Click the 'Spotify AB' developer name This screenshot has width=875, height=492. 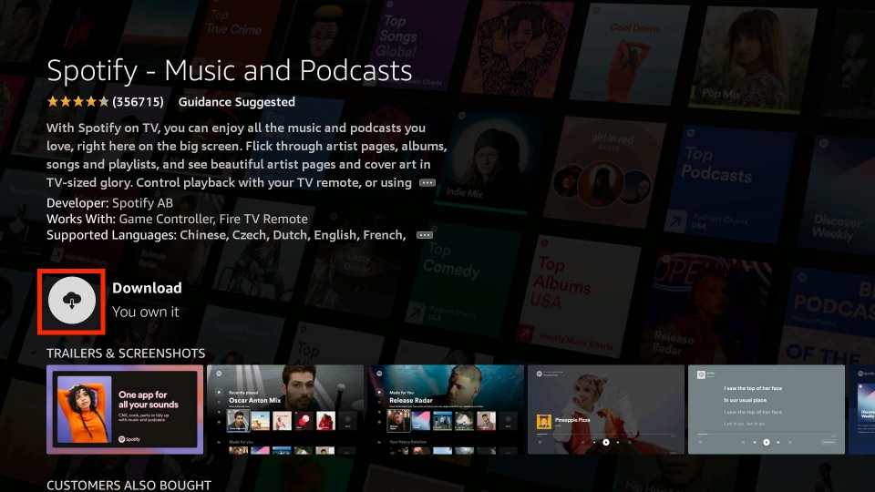[x=142, y=203]
